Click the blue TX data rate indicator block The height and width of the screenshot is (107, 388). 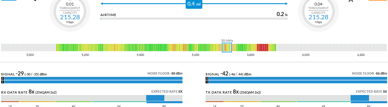360,98
